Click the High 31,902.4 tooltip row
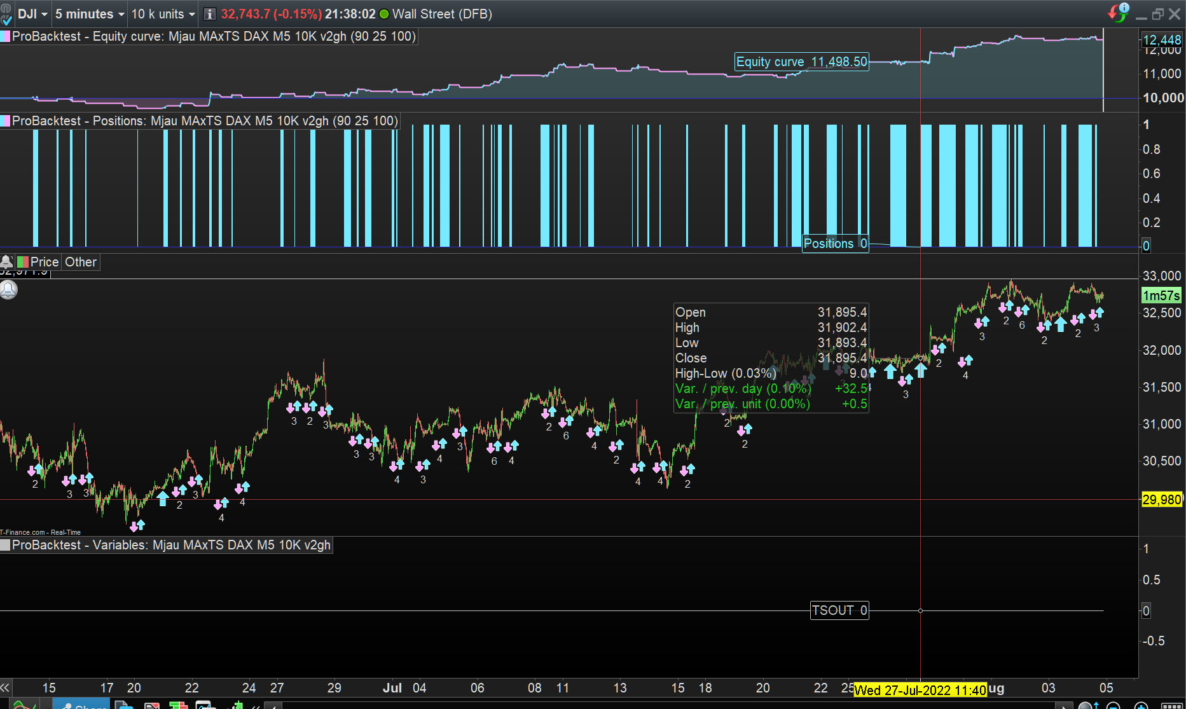Screen dimensions: 1186x709 point(771,327)
